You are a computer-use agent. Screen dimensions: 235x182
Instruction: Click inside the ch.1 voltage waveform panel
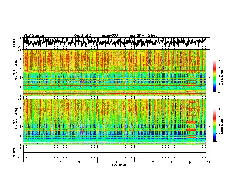[x=116, y=42]
